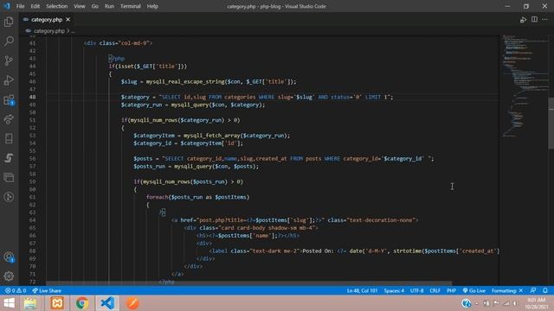Open the Accounts icon in activity bar
This screenshot has height=311, width=554.
[x=9, y=257]
